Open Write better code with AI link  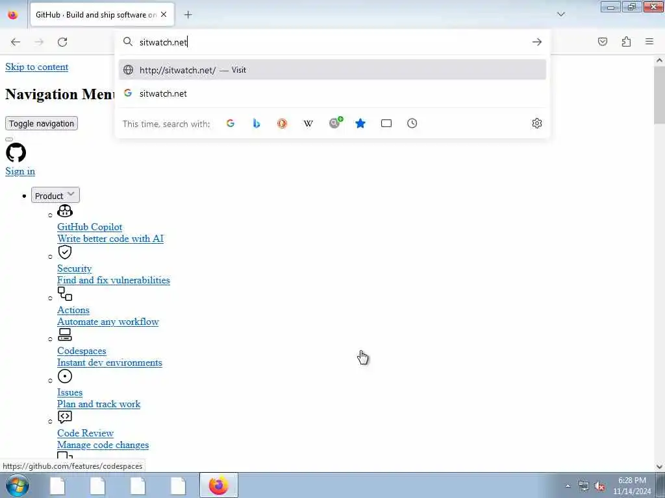(x=110, y=239)
